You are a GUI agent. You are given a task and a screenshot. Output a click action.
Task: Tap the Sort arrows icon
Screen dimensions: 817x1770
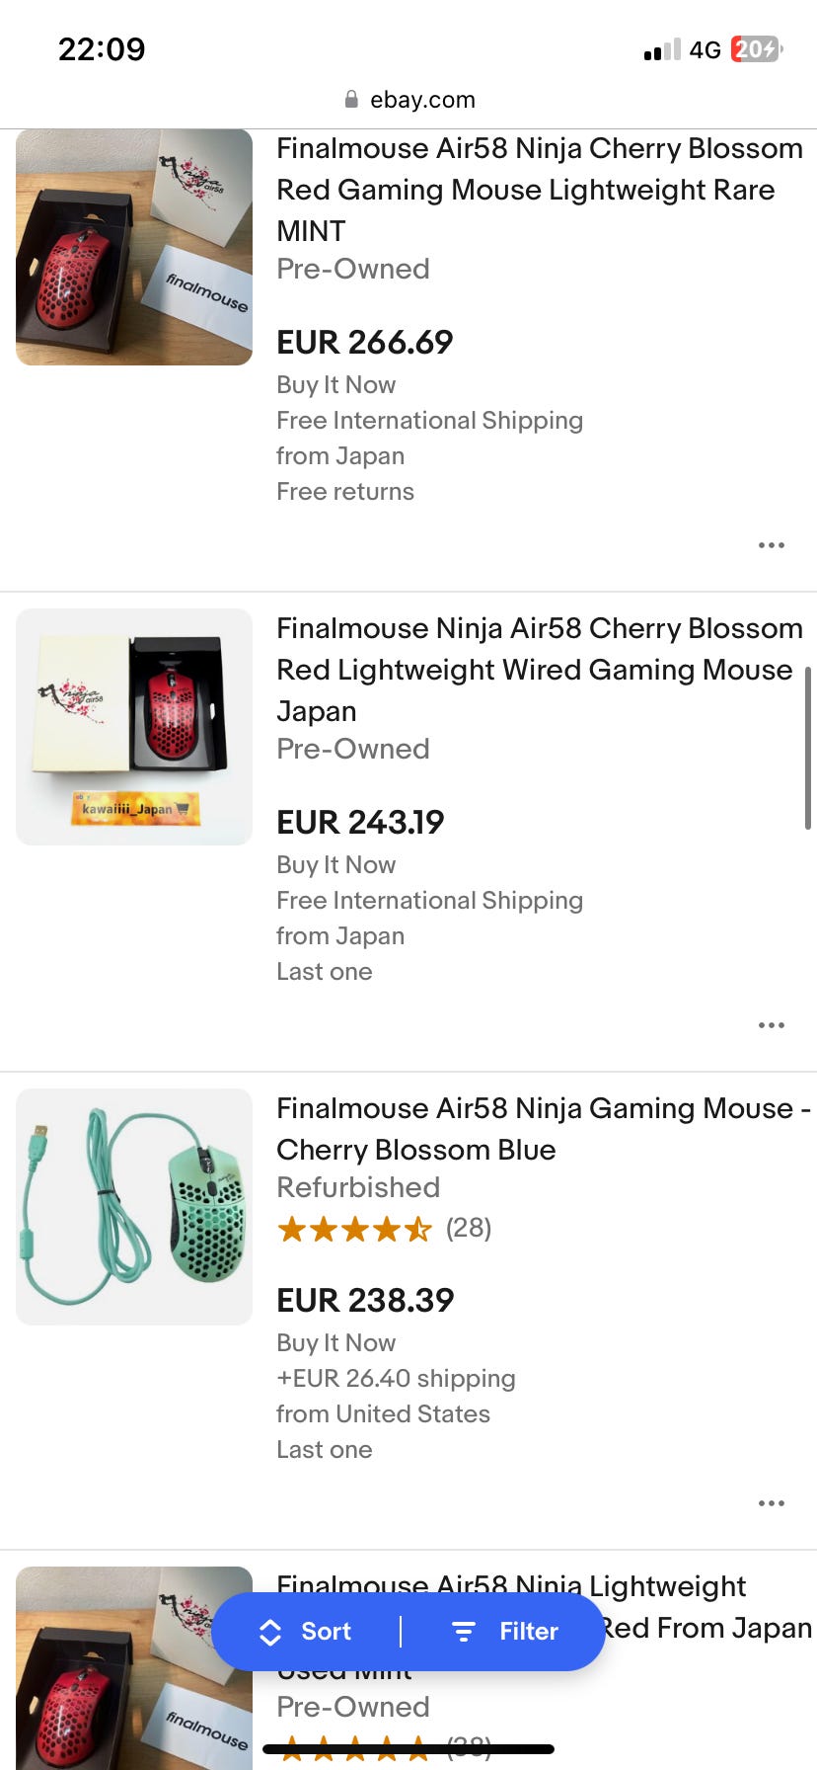270,1632
